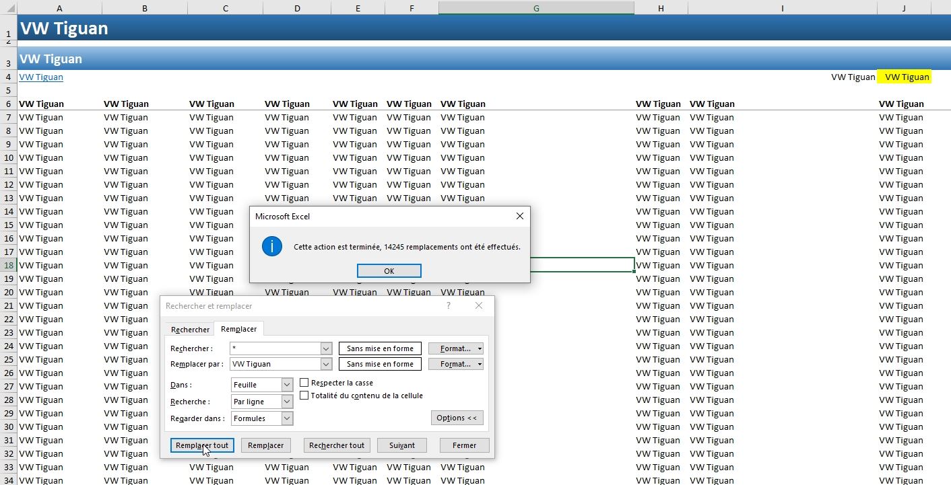This screenshot has width=951, height=485.
Task: Click the Remplacer par input field
Action: tap(275, 364)
